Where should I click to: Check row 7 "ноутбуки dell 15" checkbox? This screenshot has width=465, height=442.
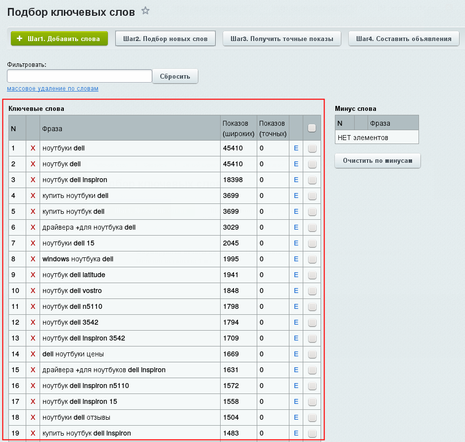(312, 243)
